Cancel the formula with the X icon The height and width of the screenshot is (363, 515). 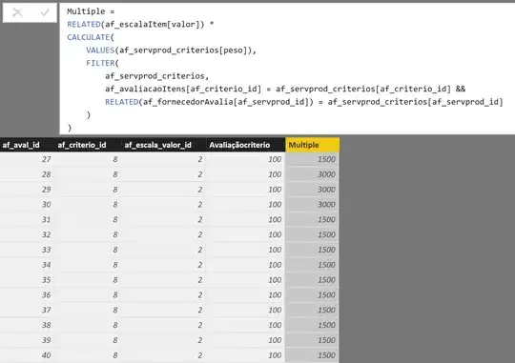click(17, 12)
